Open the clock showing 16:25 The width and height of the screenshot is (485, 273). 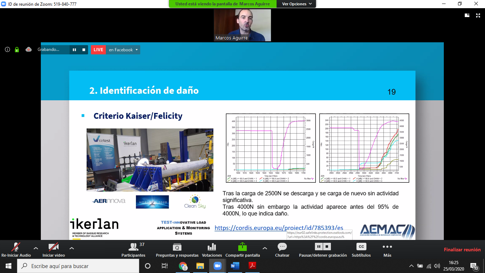point(454,266)
